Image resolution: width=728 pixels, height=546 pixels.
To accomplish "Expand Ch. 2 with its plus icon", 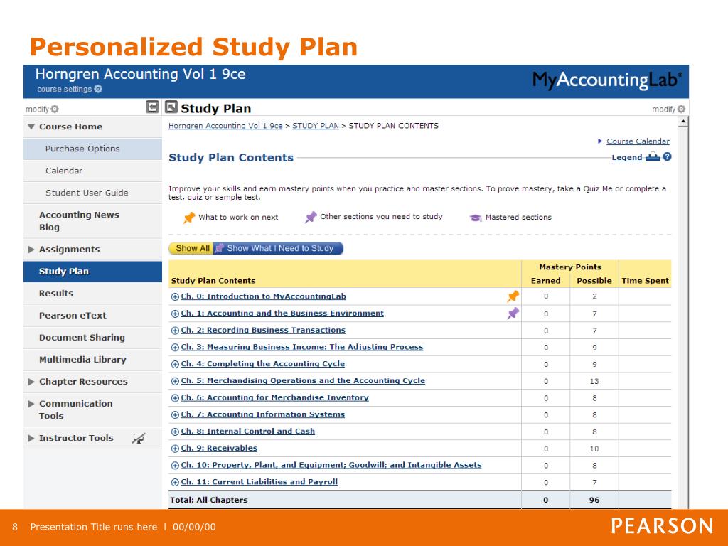I will tap(175, 331).
